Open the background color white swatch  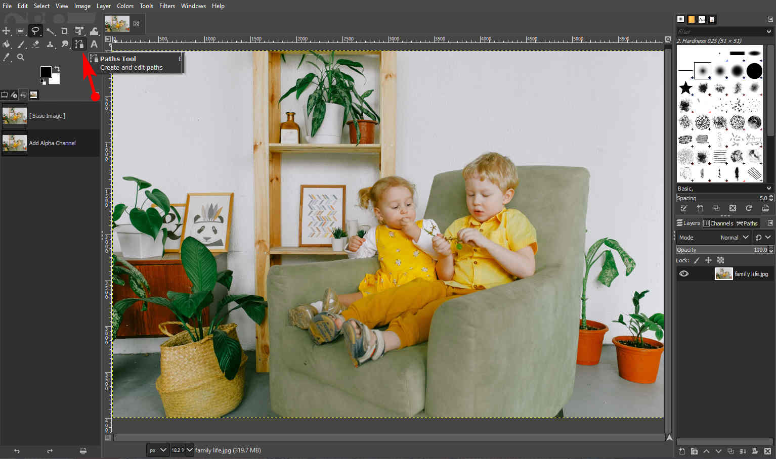pos(55,79)
